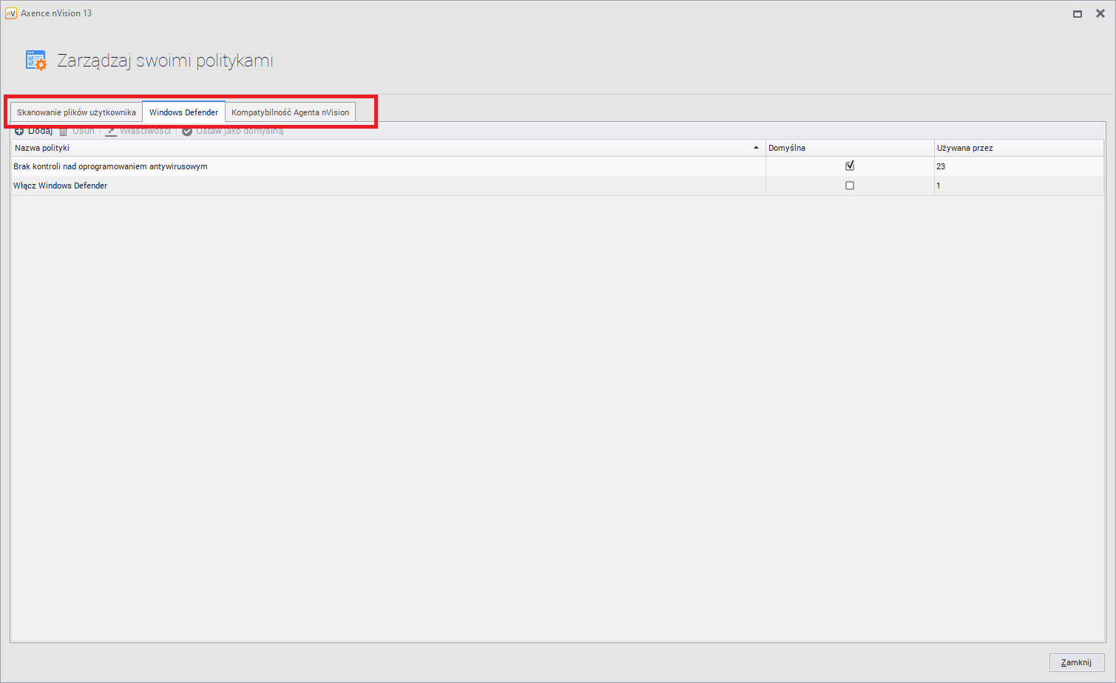The image size is (1116, 683).
Task: Click the usage count cell showing 23
Action: 941,166
